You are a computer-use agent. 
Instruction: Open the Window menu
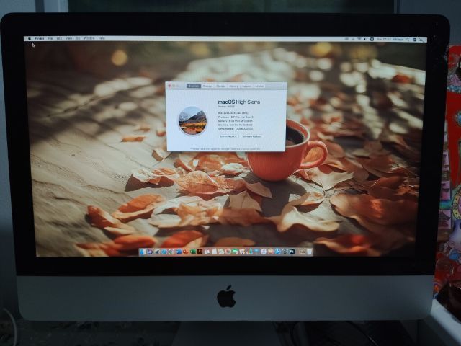89,38
